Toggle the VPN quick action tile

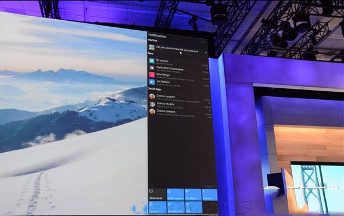193,207
